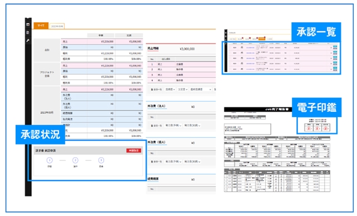Click the document icon in left sidebar

28,32
